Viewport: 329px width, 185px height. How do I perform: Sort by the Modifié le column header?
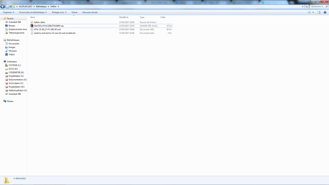[128, 17]
